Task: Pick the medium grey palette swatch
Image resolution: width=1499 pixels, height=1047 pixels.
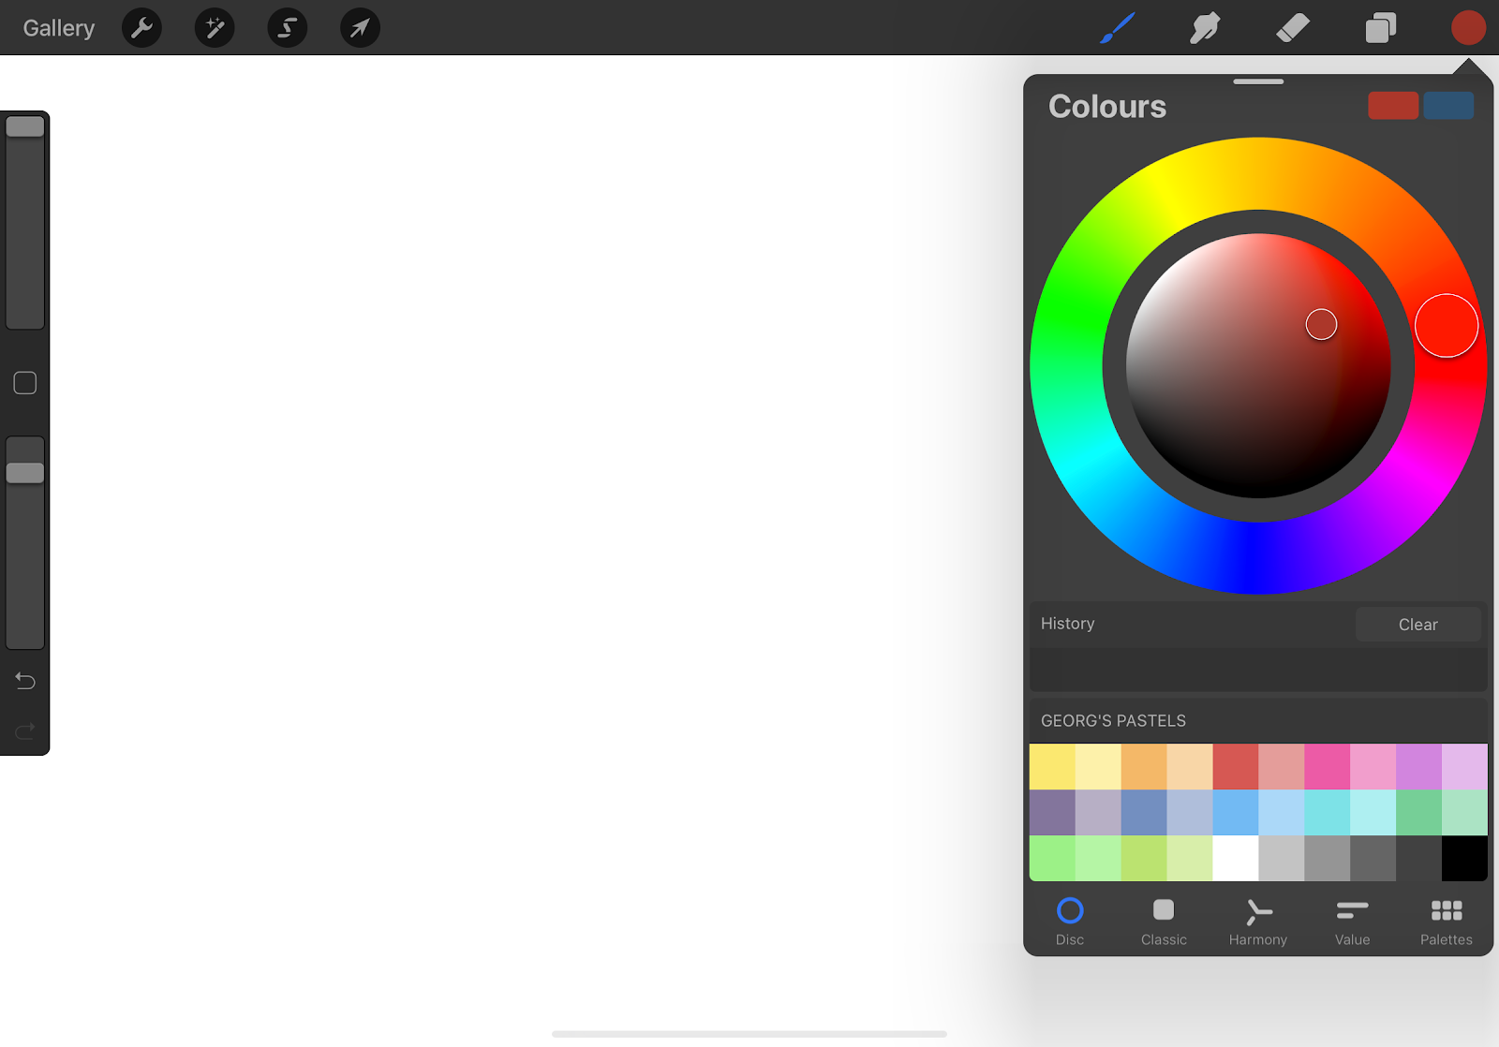Action: [1328, 859]
